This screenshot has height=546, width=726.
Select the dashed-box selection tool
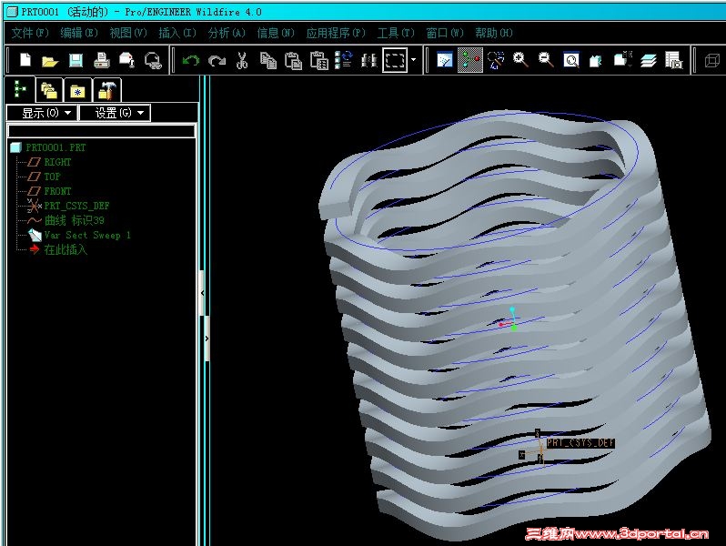click(395, 60)
